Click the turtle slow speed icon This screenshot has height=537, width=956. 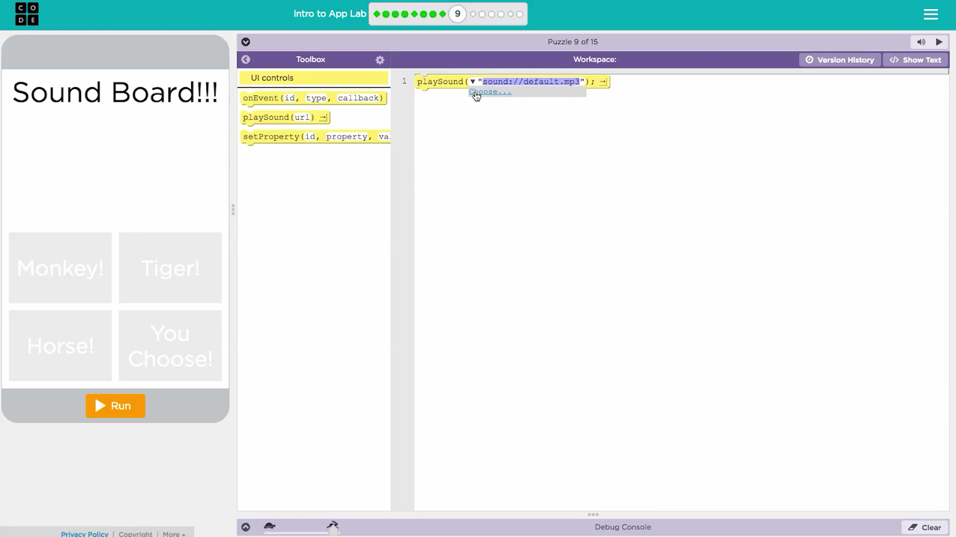[269, 526]
